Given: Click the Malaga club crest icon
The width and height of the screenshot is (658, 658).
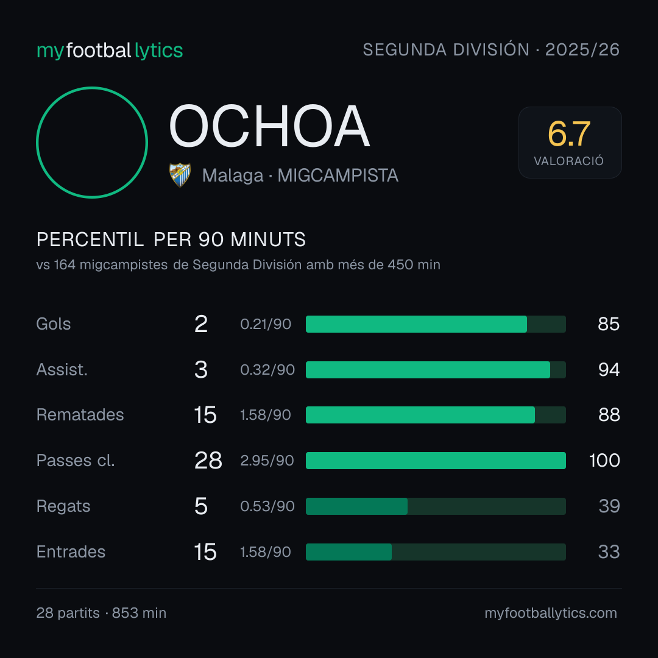Looking at the screenshot, I should (x=180, y=175).
